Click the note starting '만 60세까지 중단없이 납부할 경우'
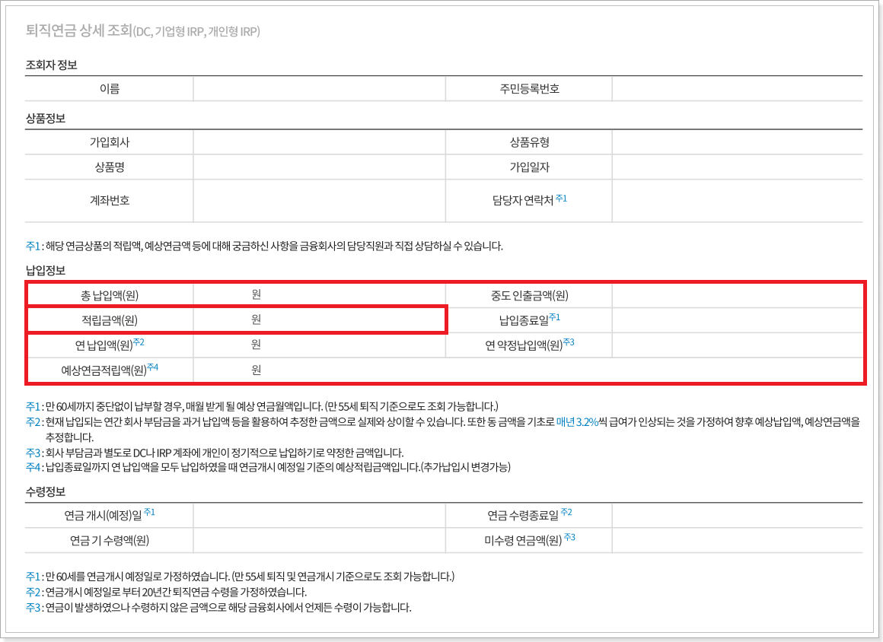883x642 pixels. click(x=272, y=406)
